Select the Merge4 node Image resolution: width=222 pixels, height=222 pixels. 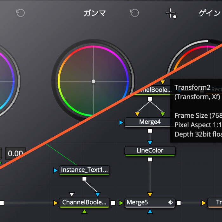[x=150, y=122]
